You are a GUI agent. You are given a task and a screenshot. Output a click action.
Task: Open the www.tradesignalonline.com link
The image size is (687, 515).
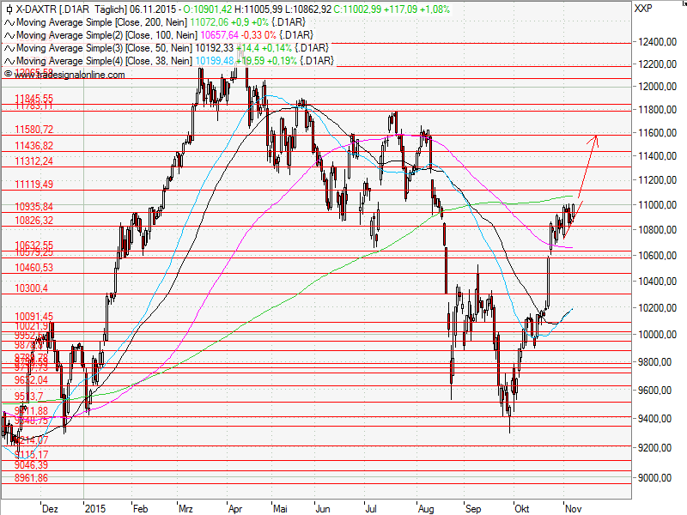click(x=69, y=75)
